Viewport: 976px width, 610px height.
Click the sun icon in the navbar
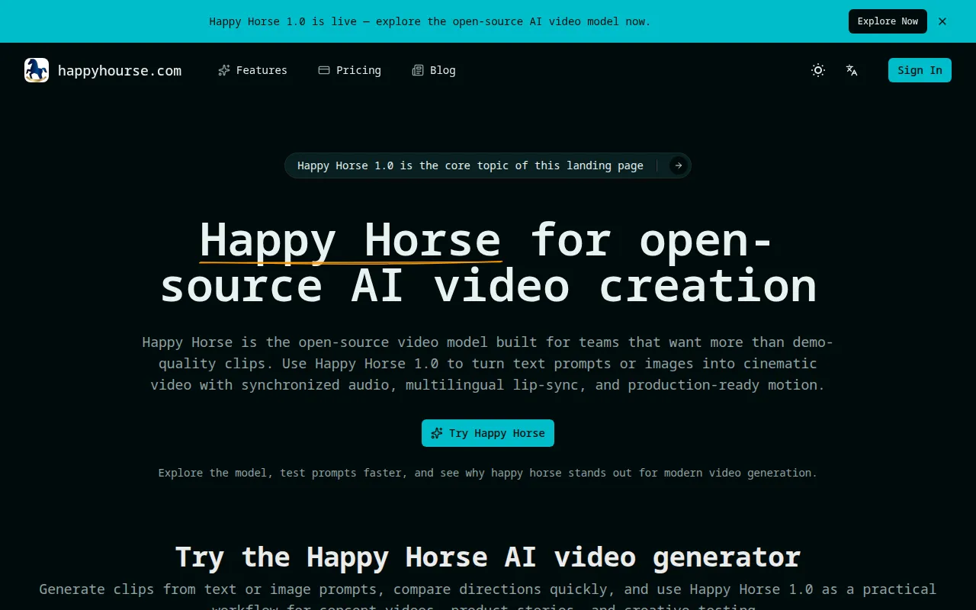tap(817, 69)
